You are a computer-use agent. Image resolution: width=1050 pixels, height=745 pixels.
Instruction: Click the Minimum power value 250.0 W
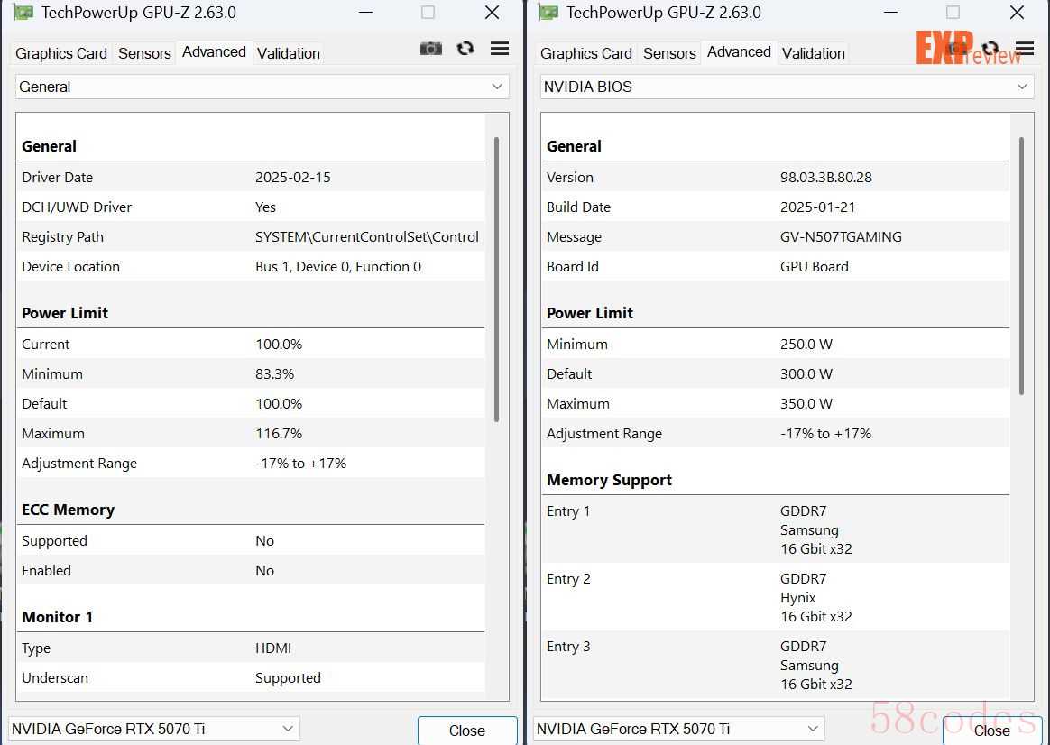tap(806, 344)
